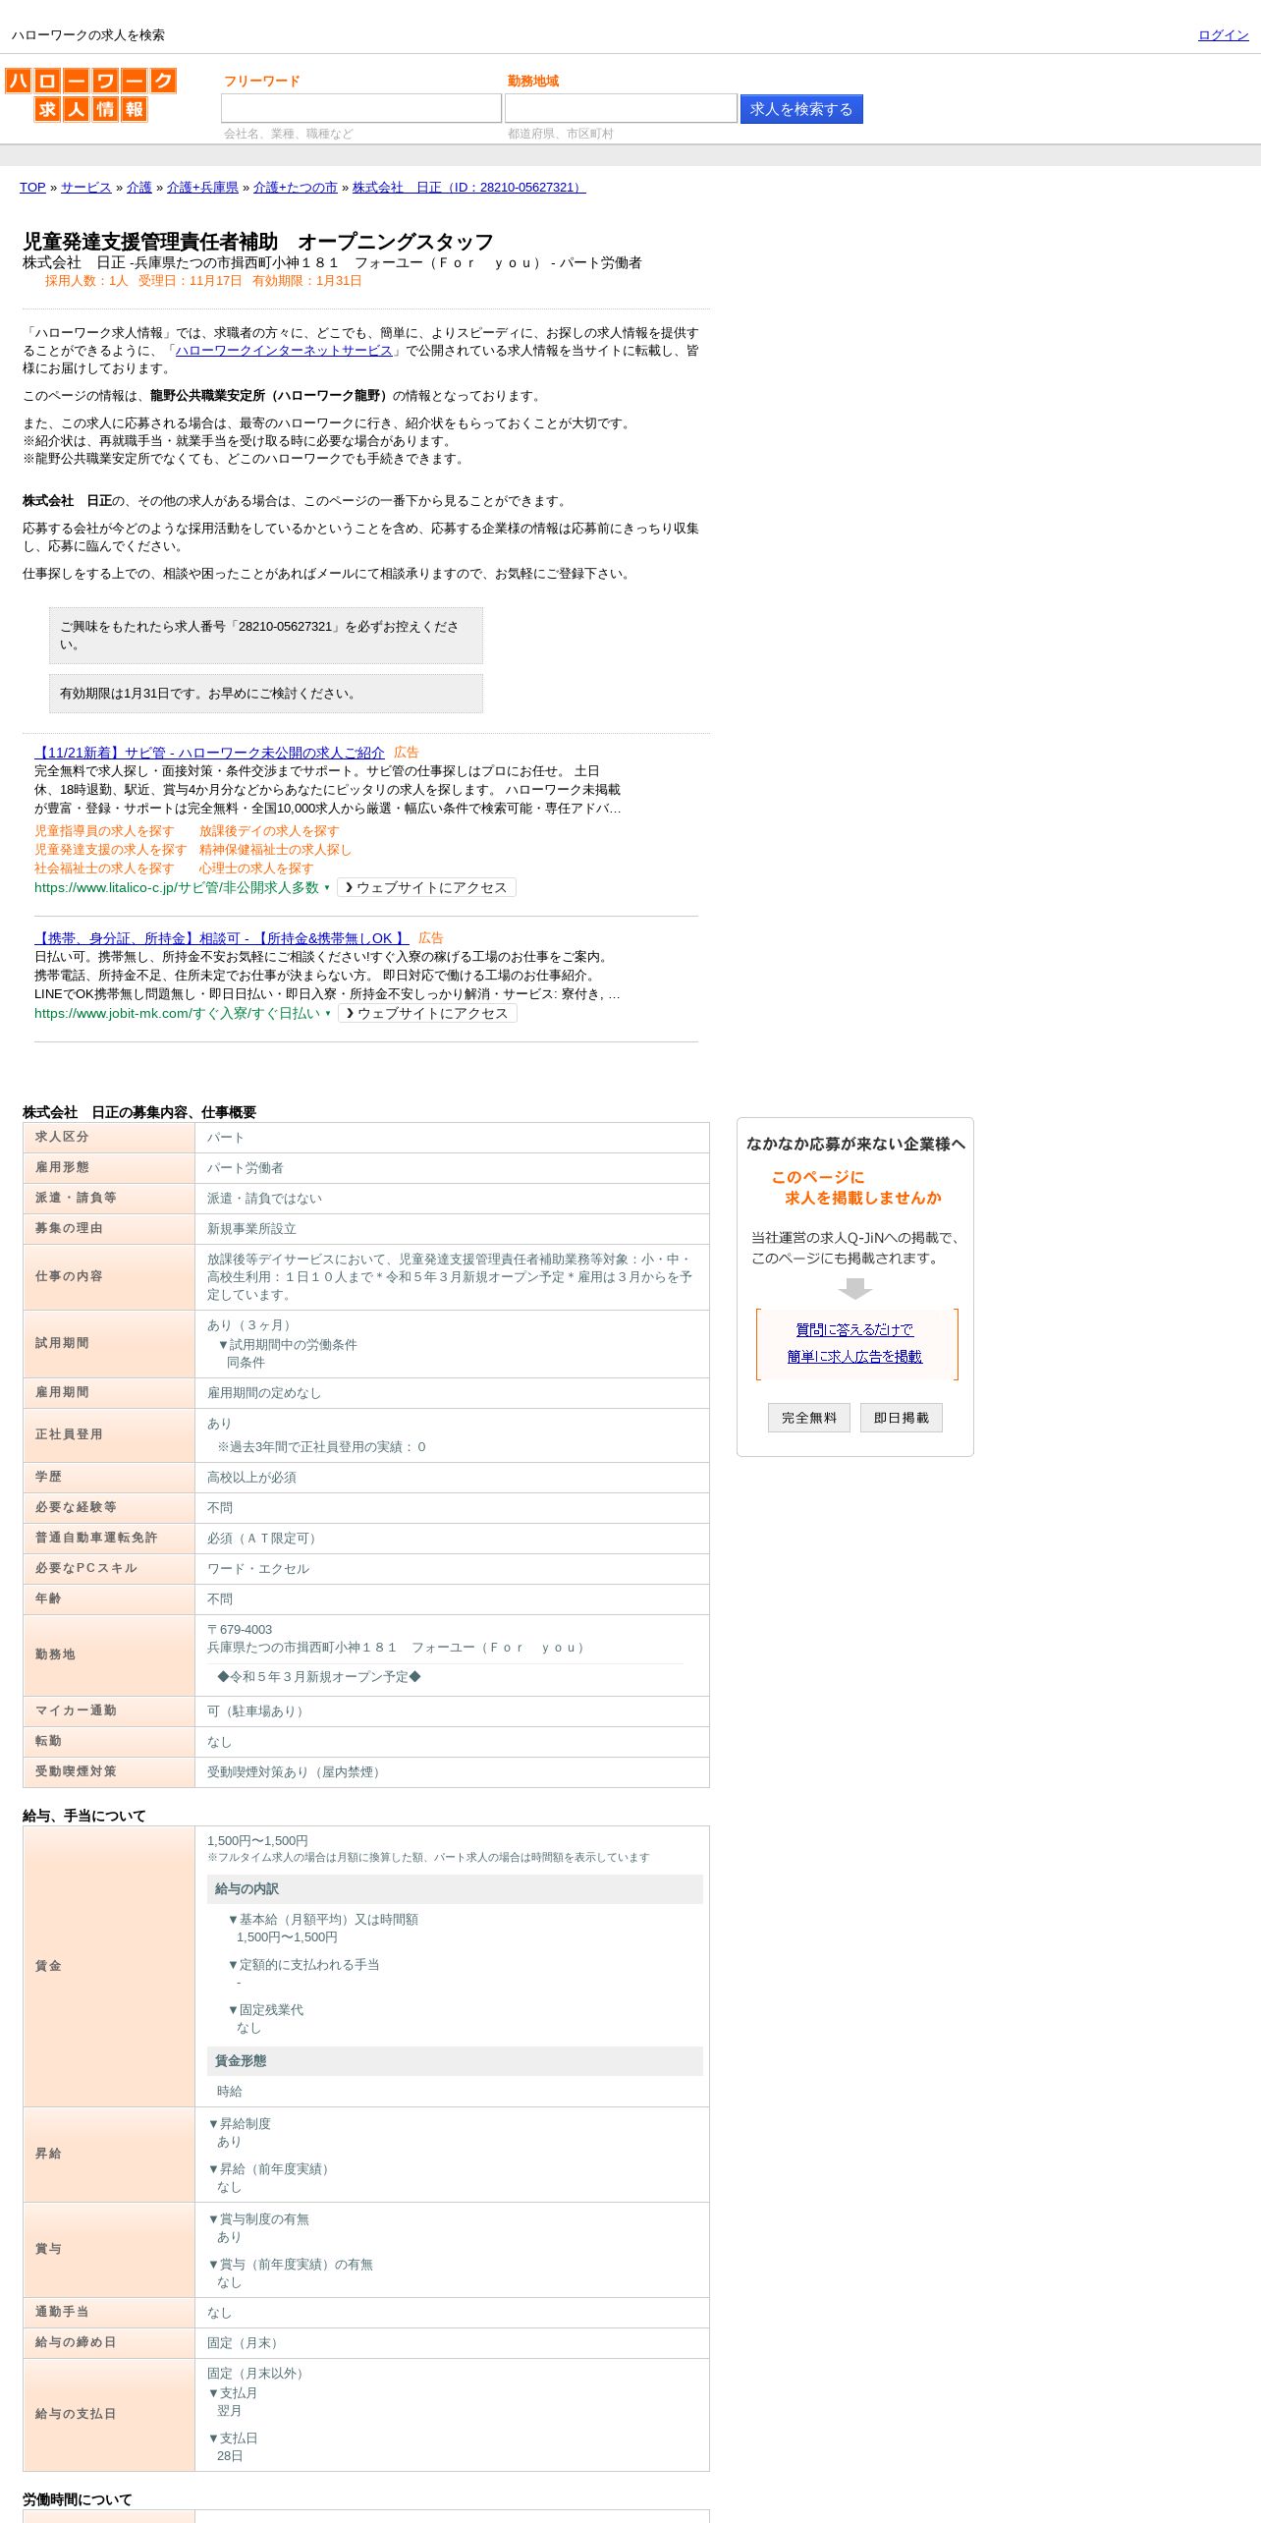Expand the litalico ad URL dropdown arrow
Viewport: 1261px width, 2523px height.
coord(327,888)
